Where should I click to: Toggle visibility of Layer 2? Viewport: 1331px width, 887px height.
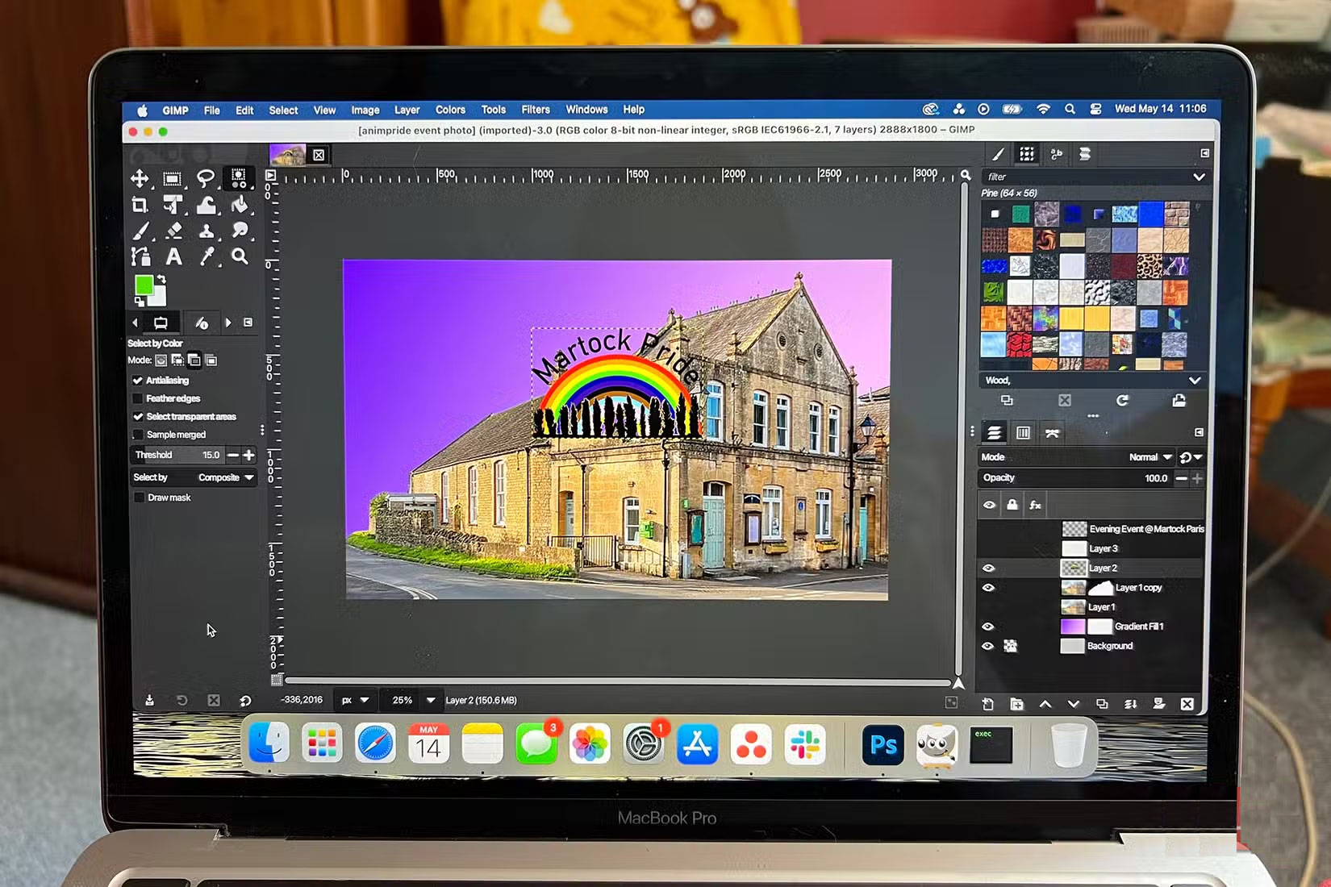pyautogui.click(x=989, y=568)
